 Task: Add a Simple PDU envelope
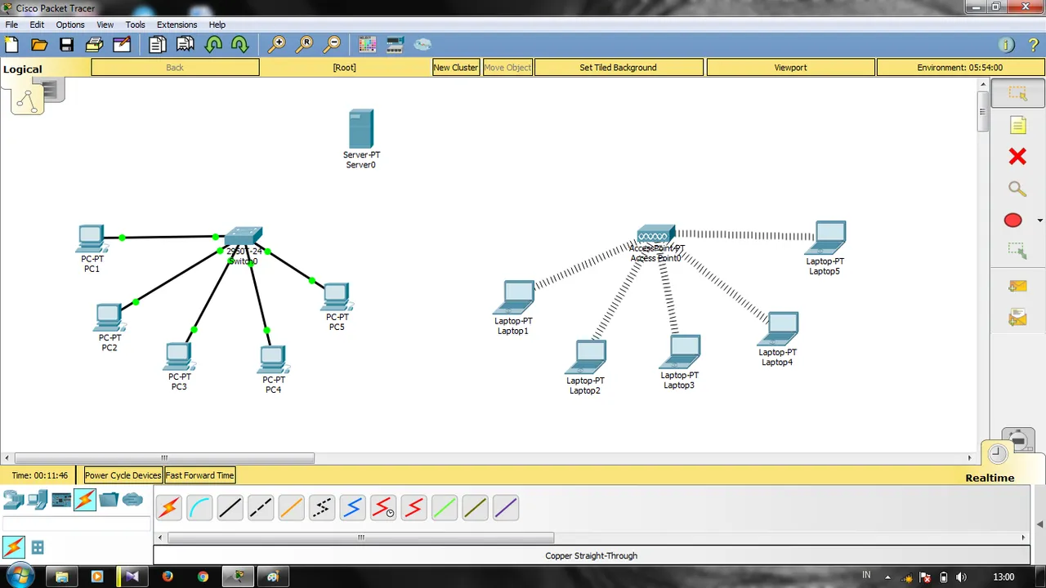[x=1017, y=286]
